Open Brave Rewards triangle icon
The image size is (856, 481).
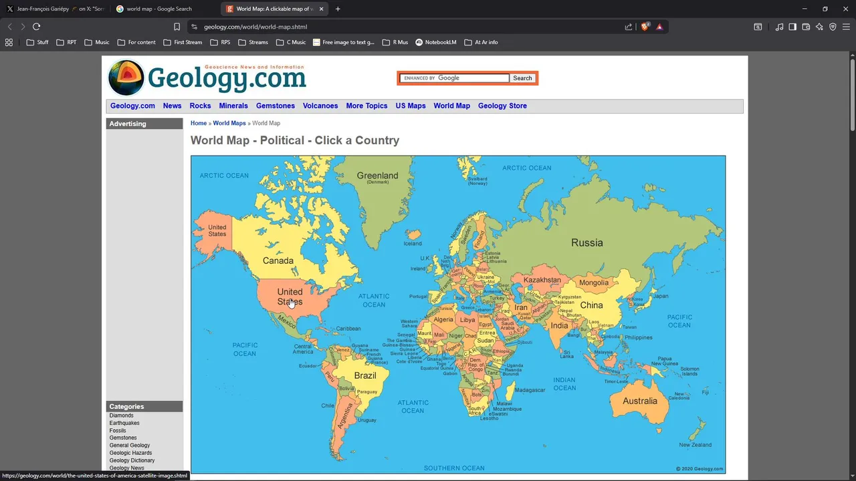(x=659, y=27)
